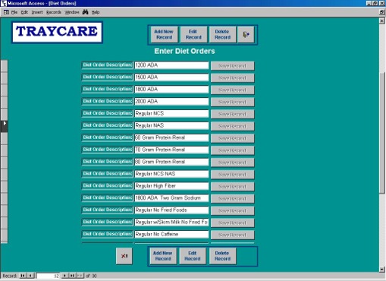Screen dimensions: 386x281
Task: Open the Insert menu
Action: point(37,12)
